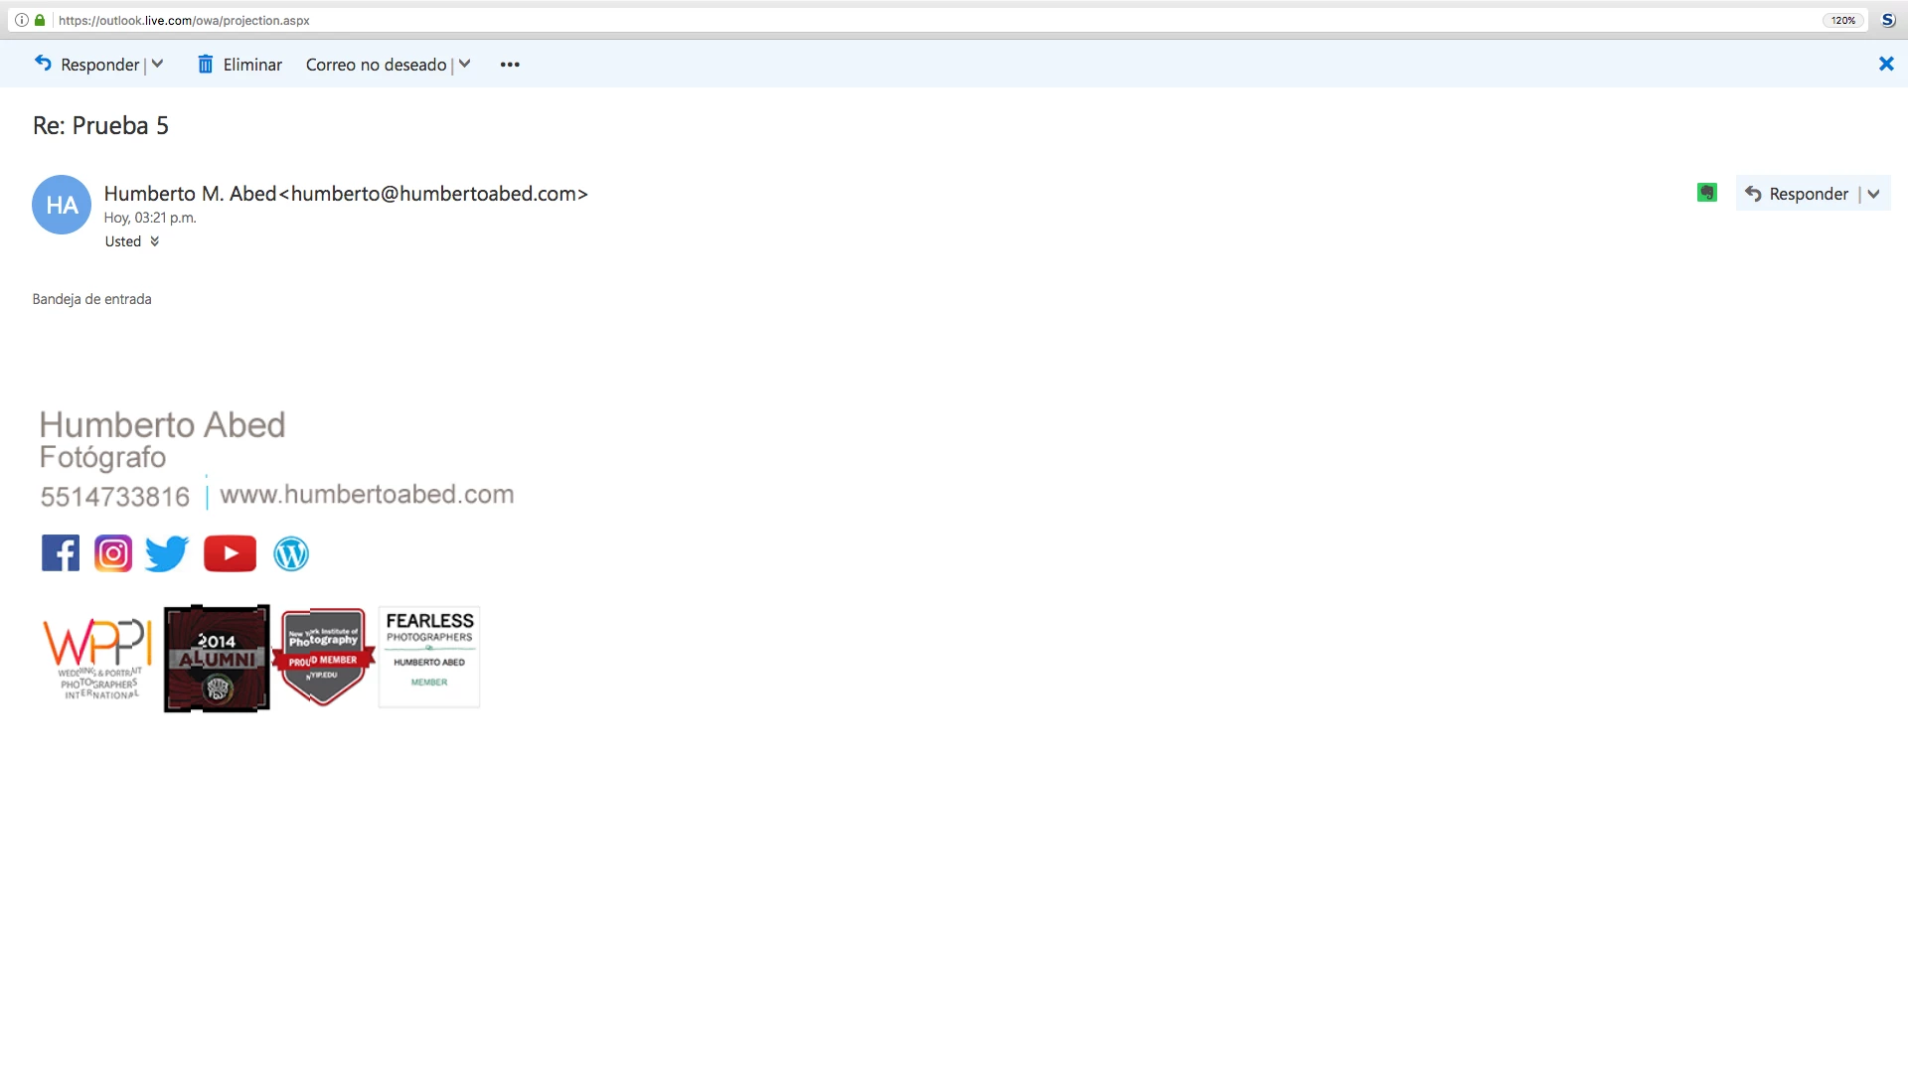Image resolution: width=1908 pixels, height=1073 pixels.
Task: Click the WordPress logo icon
Action: click(x=291, y=553)
